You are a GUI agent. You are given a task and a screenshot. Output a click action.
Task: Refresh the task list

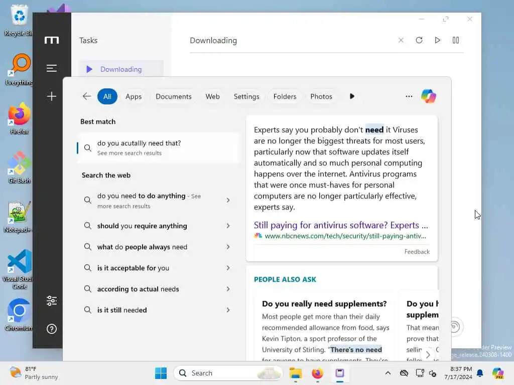(x=419, y=40)
